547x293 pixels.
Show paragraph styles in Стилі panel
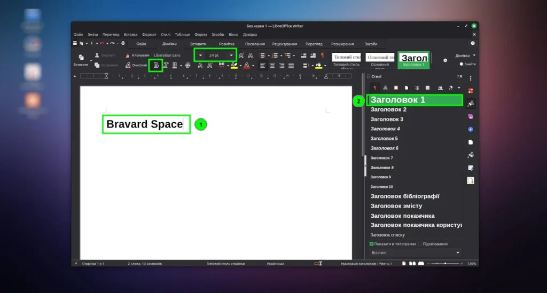(374, 88)
